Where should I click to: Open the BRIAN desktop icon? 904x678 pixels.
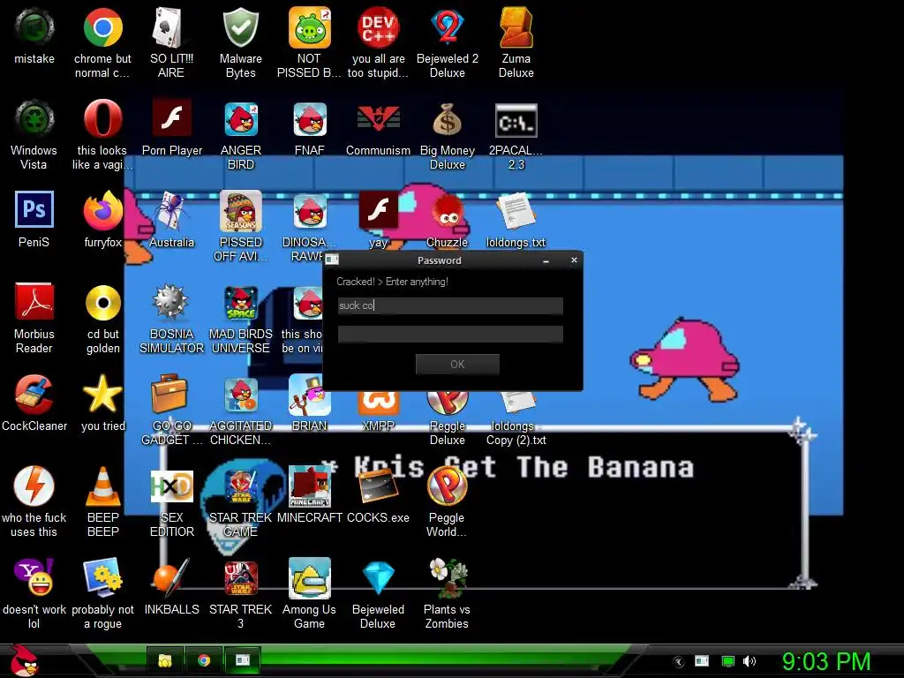pyautogui.click(x=310, y=395)
